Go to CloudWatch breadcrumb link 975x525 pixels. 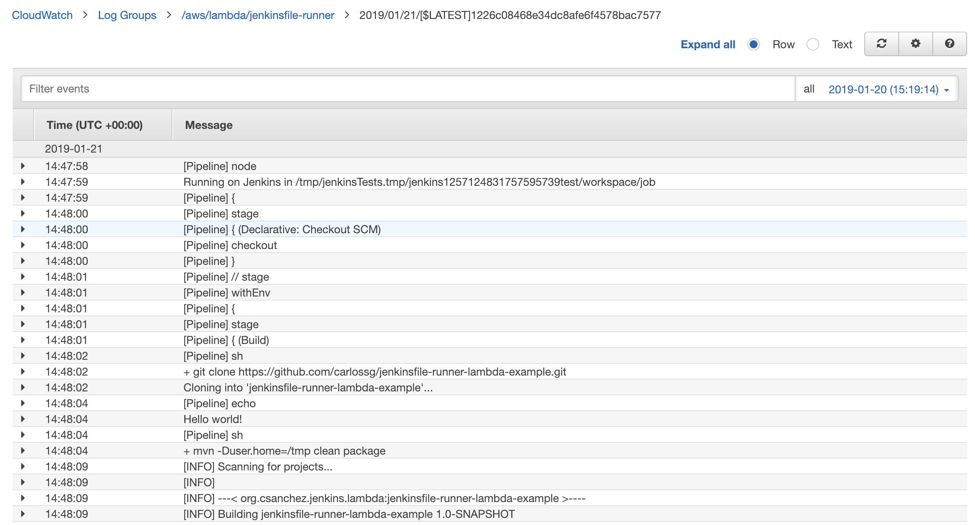click(x=42, y=15)
